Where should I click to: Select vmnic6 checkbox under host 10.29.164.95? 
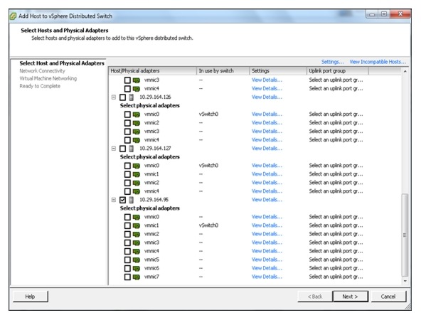pyautogui.click(x=127, y=269)
